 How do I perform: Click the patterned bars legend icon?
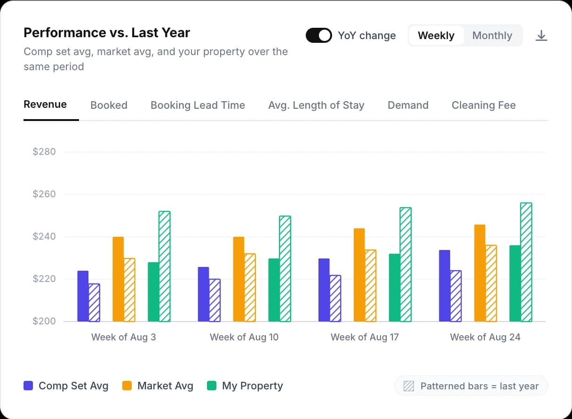point(408,386)
